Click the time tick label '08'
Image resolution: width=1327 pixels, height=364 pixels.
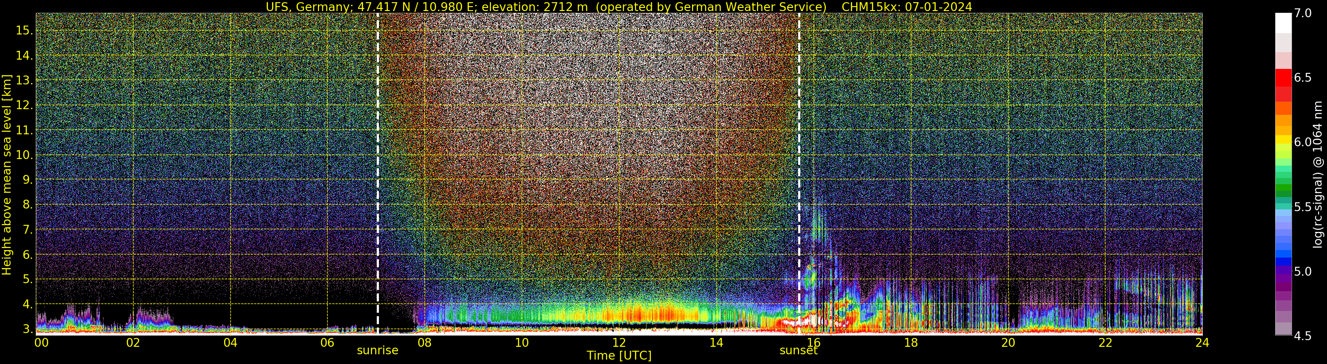(424, 342)
